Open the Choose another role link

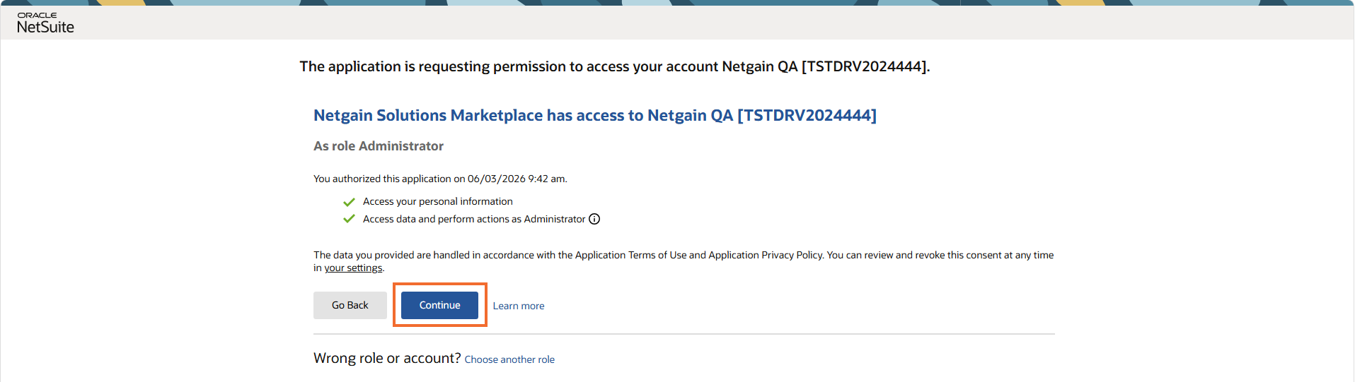click(x=509, y=359)
